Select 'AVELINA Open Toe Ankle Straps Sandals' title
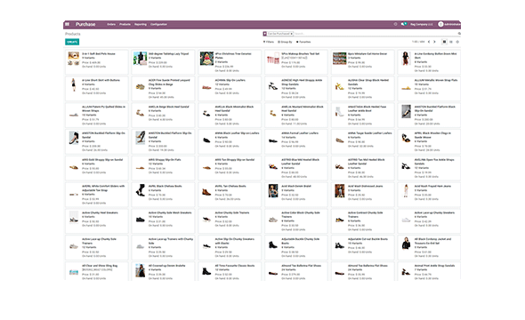525x320 pixels. (x=434, y=162)
